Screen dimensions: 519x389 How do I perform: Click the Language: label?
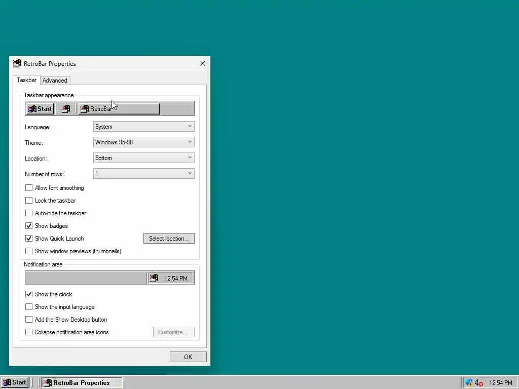click(38, 127)
